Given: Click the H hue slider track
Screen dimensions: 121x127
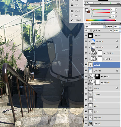Looking at the screenshot, I should click(101, 9).
